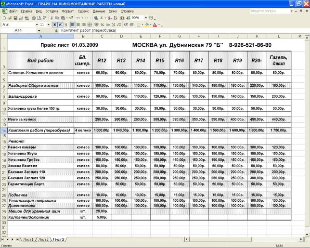
Task: Toggle Bold formatting (Ж)
Action: [54, 25]
